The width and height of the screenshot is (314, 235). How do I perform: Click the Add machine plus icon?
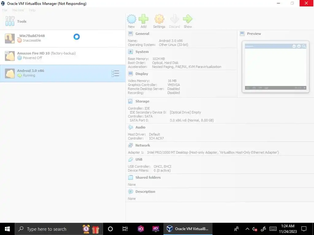click(x=144, y=19)
